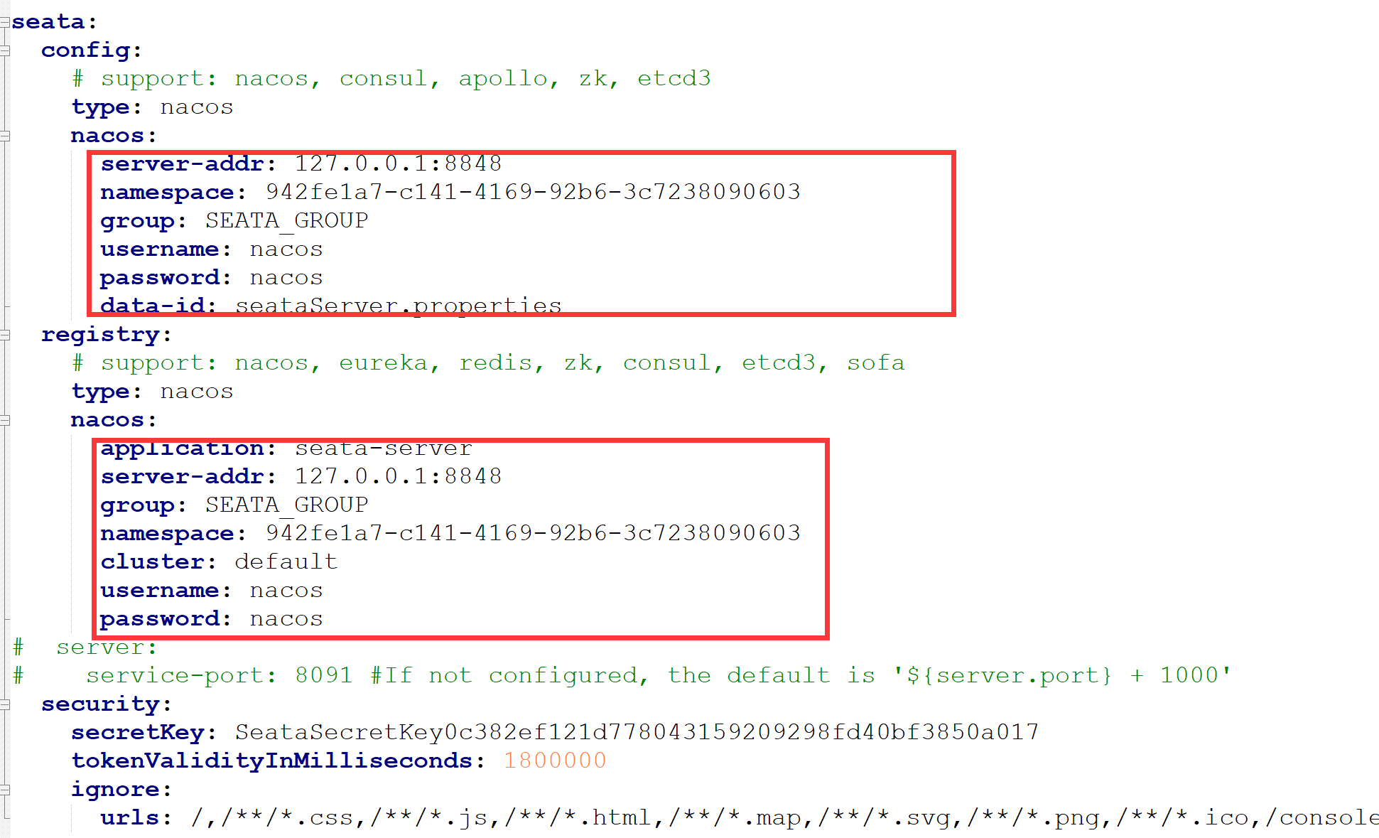Click the urls ignore list value
This screenshot has height=838, width=1379.
pyautogui.click(x=784, y=817)
